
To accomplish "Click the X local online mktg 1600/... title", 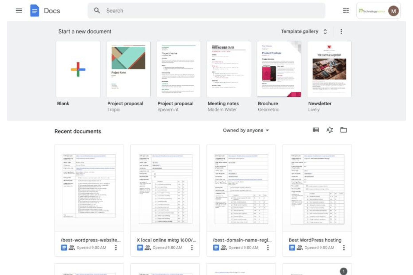I will point(166,240).
